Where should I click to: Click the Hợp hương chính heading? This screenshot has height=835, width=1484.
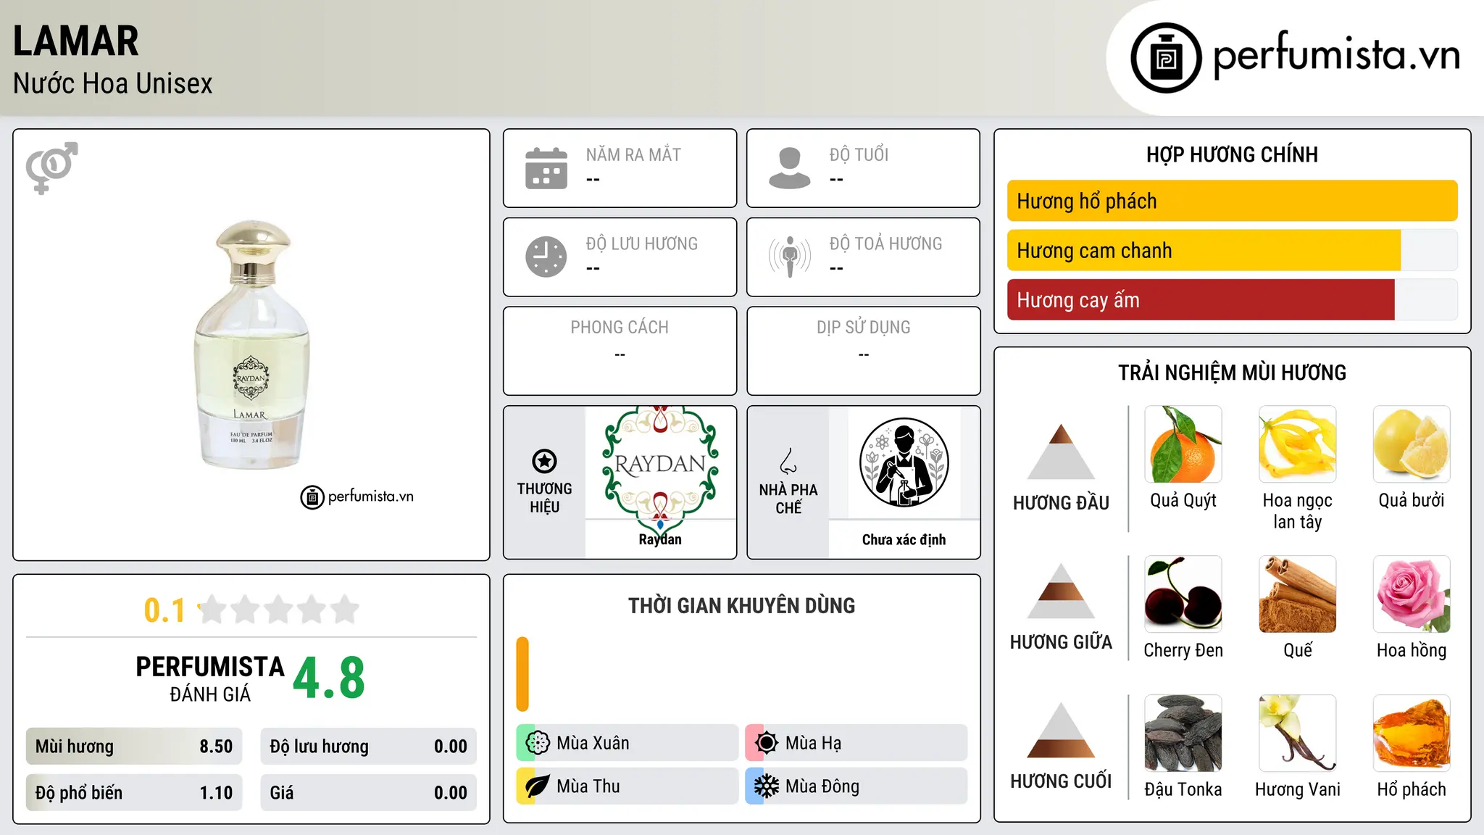click(x=1232, y=154)
